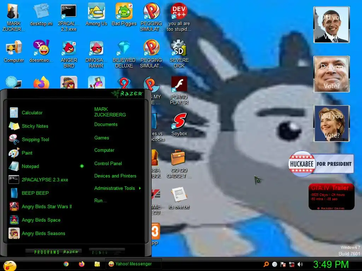Open Documents from the Start menu
Screen dimensions: 362x271
106,125
